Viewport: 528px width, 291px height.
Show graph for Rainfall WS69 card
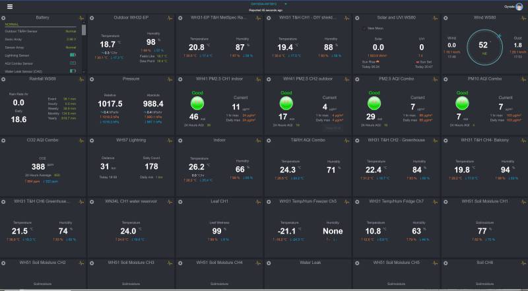click(x=81, y=79)
